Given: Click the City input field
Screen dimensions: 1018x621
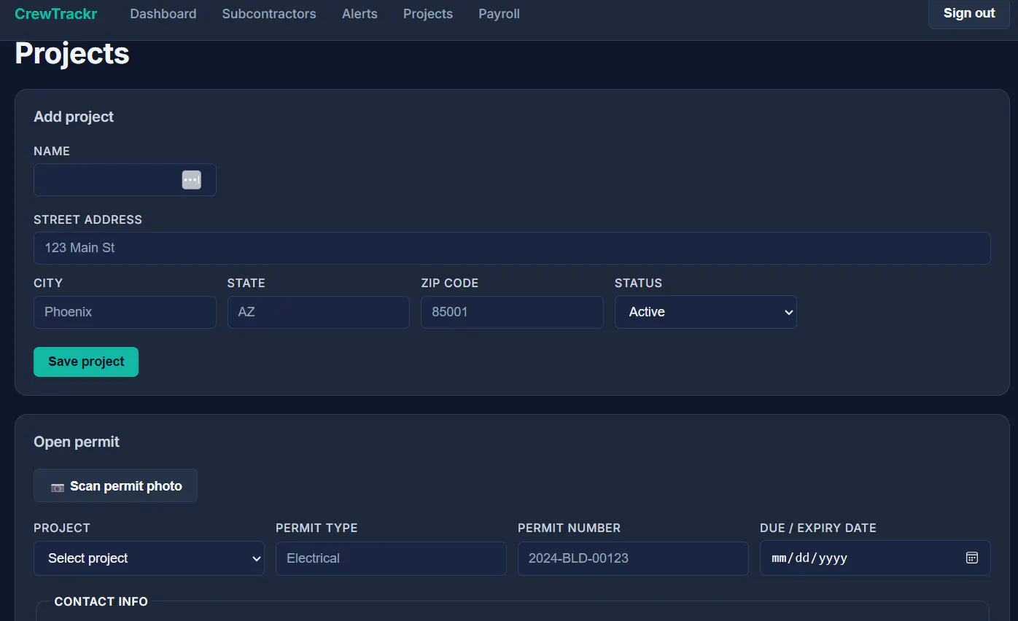Looking at the screenshot, I should (125, 312).
